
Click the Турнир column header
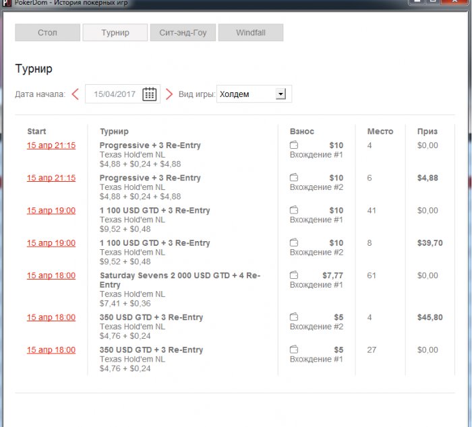[x=115, y=131]
